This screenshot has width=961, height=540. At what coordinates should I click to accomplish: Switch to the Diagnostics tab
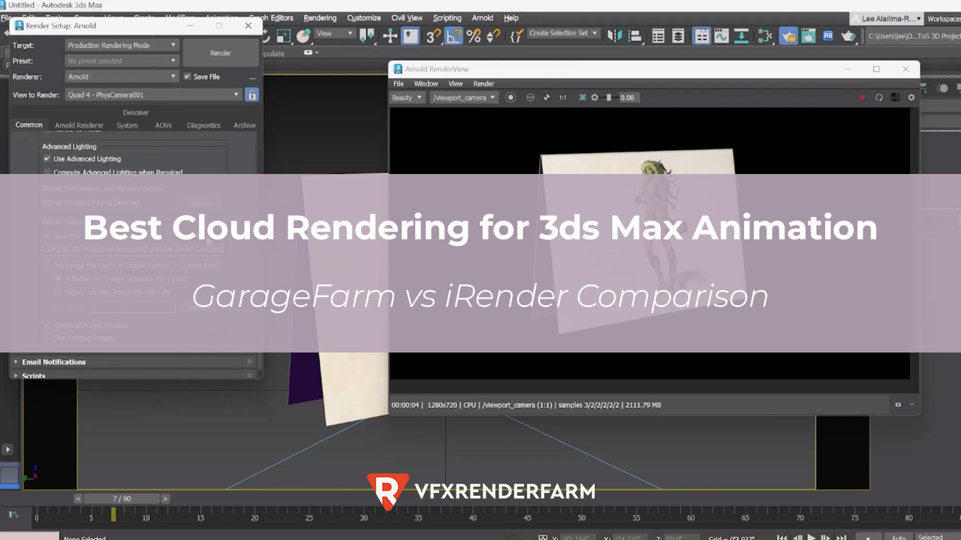coord(203,125)
